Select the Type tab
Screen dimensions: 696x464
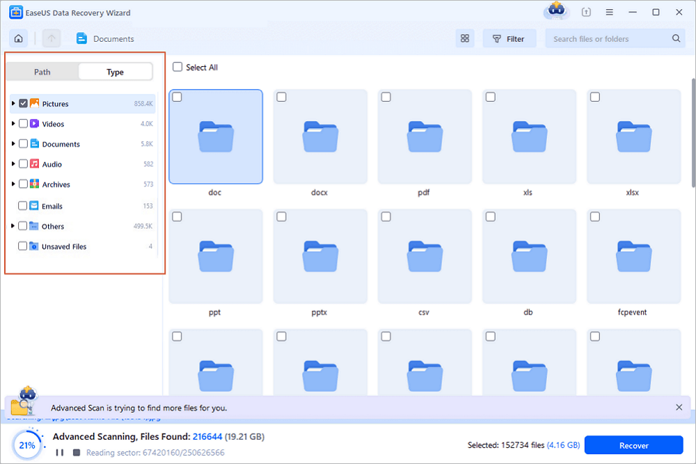[115, 72]
